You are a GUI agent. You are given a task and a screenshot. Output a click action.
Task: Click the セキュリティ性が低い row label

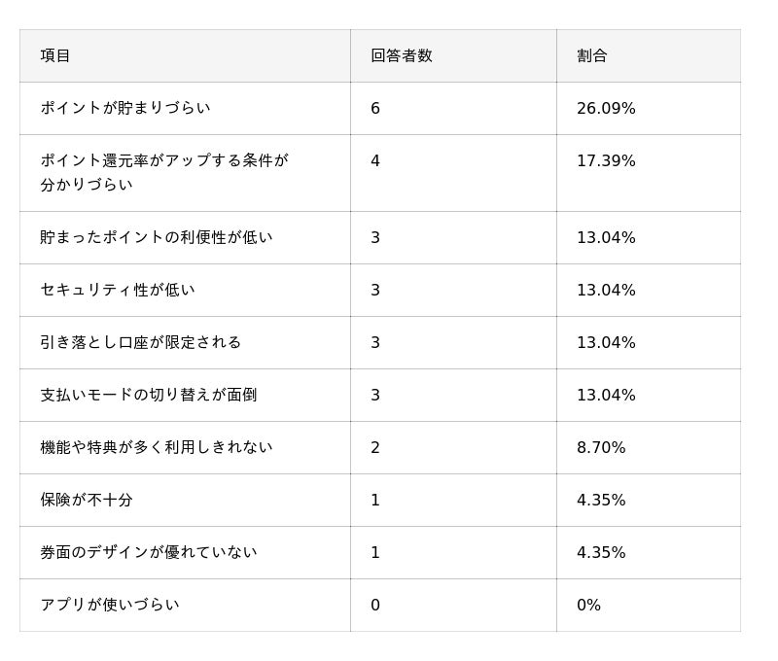(x=117, y=291)
